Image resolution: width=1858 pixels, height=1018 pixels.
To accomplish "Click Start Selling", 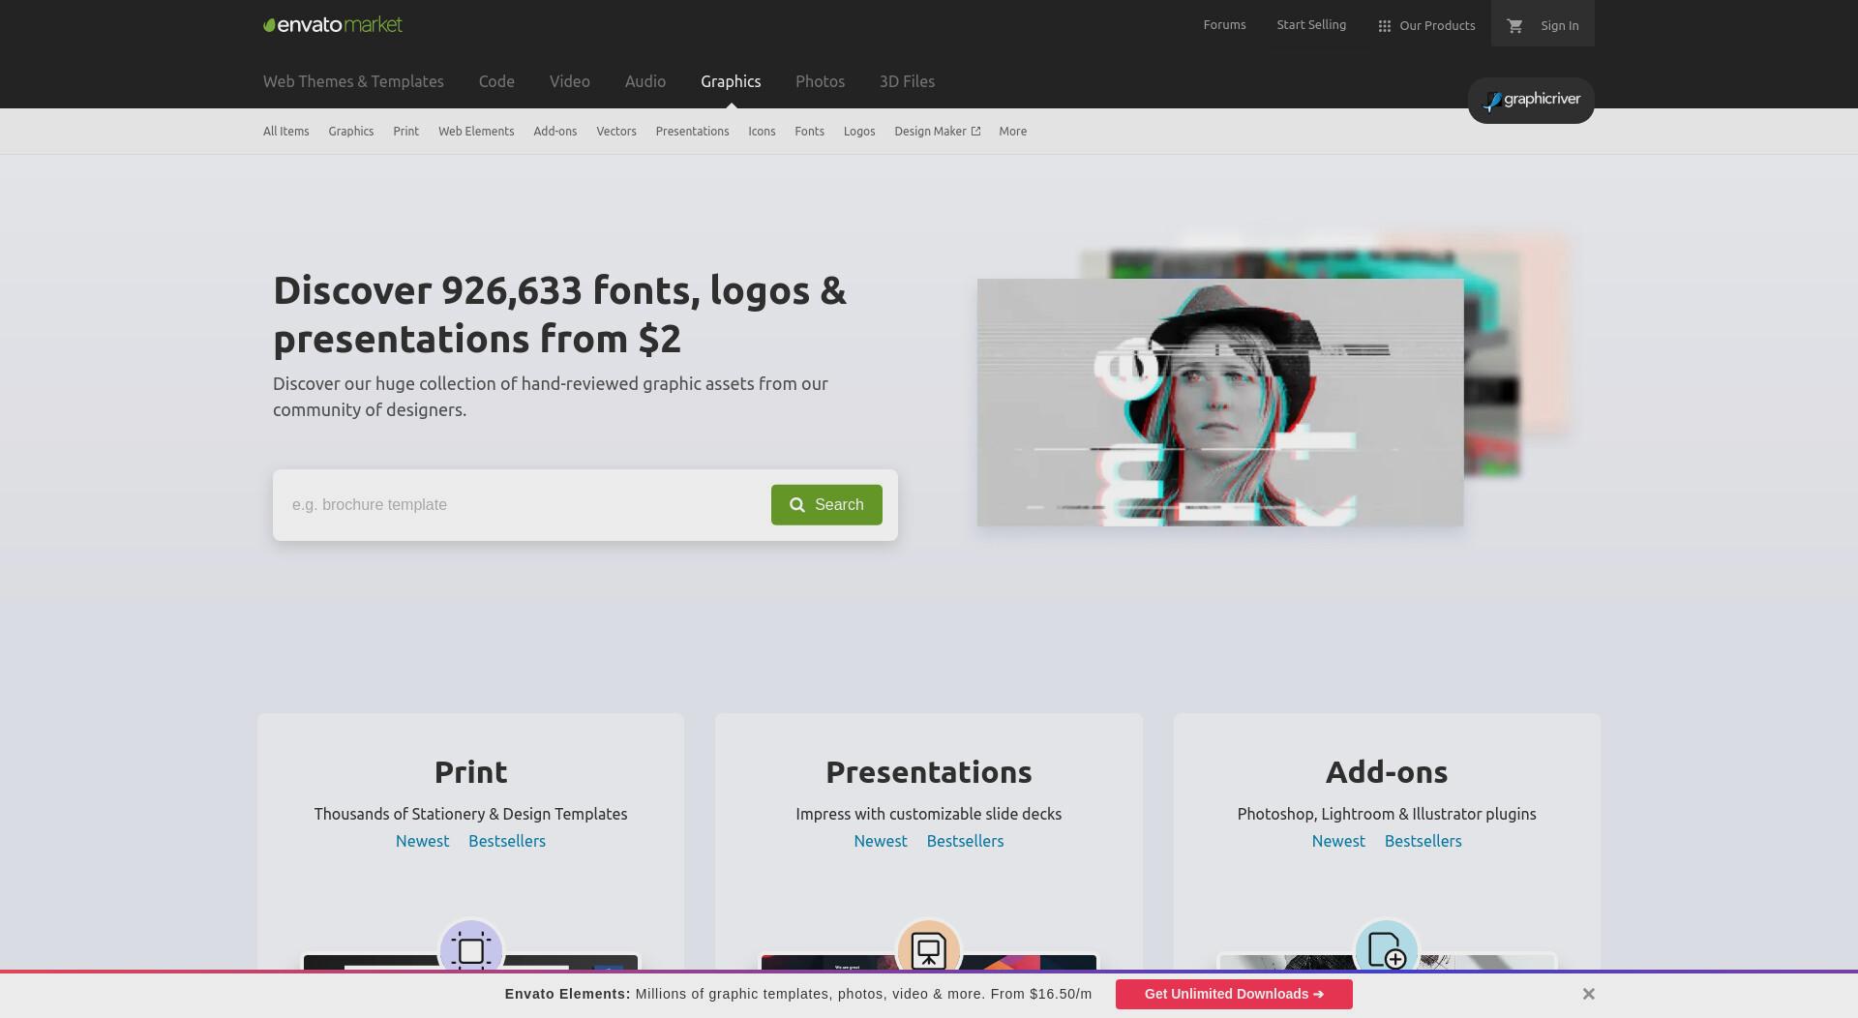I will click(1311, 25).
